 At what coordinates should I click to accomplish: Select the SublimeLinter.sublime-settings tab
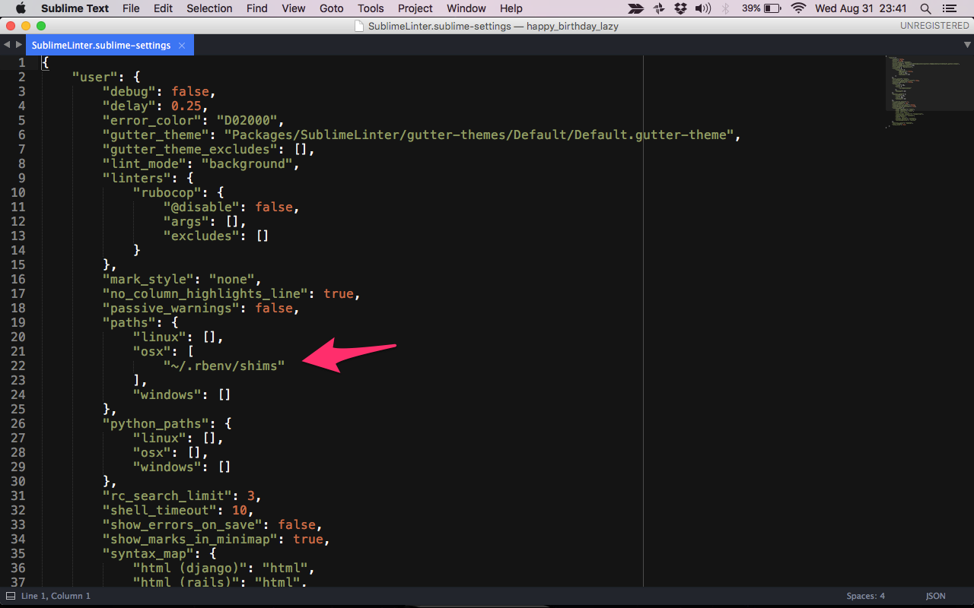101,45
